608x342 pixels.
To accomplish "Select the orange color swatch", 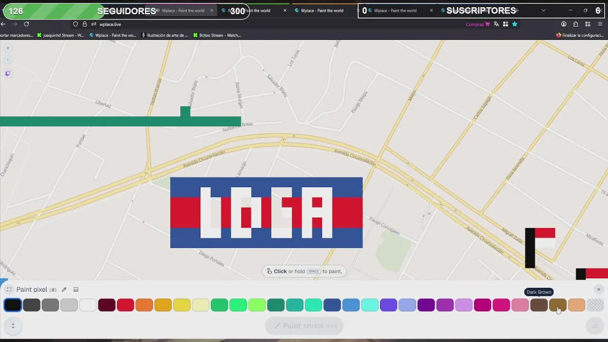I will (x=144, y=305).
